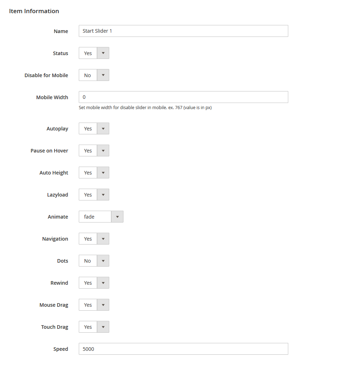Click the Animate dropdown arrow icon
Screen dimensions: 342x370
coord(117,216)
